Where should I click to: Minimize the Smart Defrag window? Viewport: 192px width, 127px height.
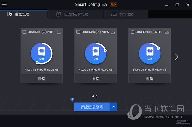[166, 5]
